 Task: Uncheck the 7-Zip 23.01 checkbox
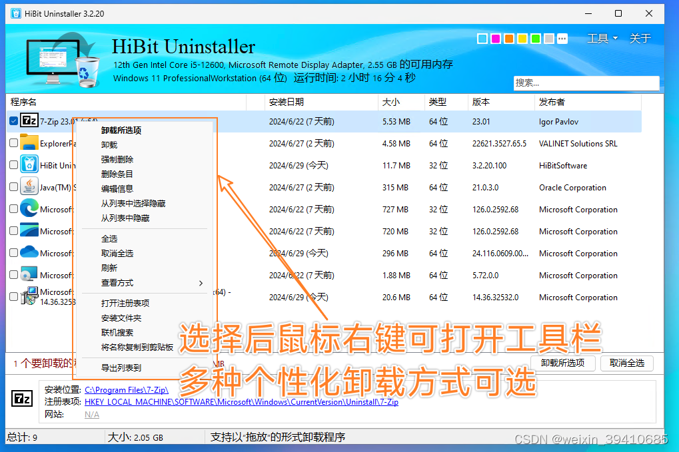pyautogui.click(x=13, y=121)
